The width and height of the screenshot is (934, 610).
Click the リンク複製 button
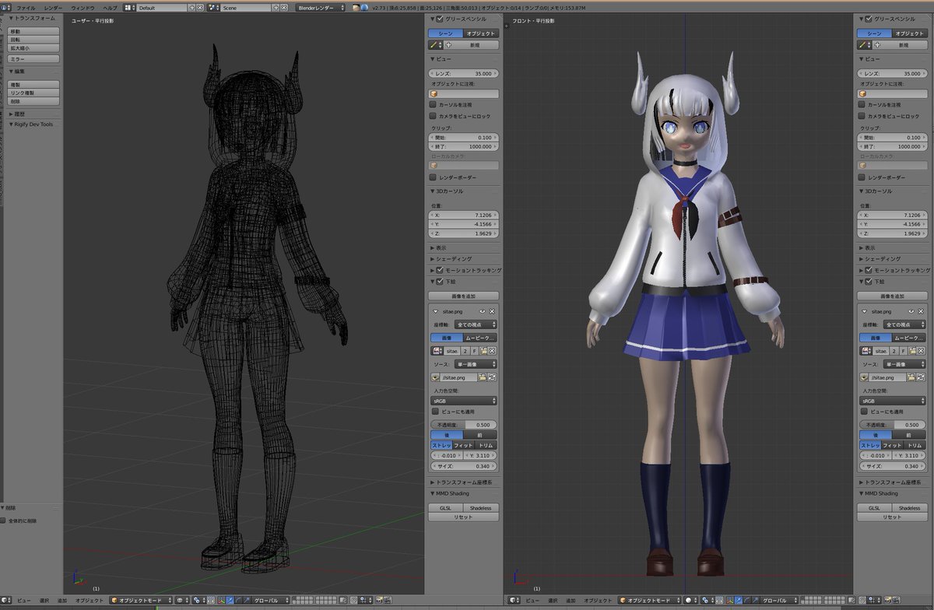(33, 93)
